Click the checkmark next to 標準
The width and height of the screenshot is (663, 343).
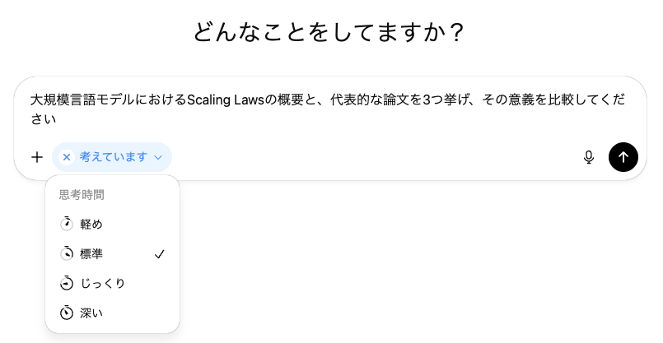160,254
